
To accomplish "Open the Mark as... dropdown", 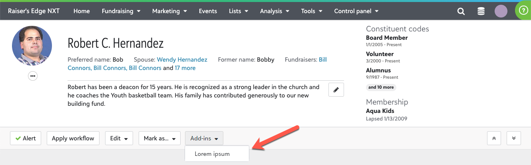I will (x=159, y=138).
